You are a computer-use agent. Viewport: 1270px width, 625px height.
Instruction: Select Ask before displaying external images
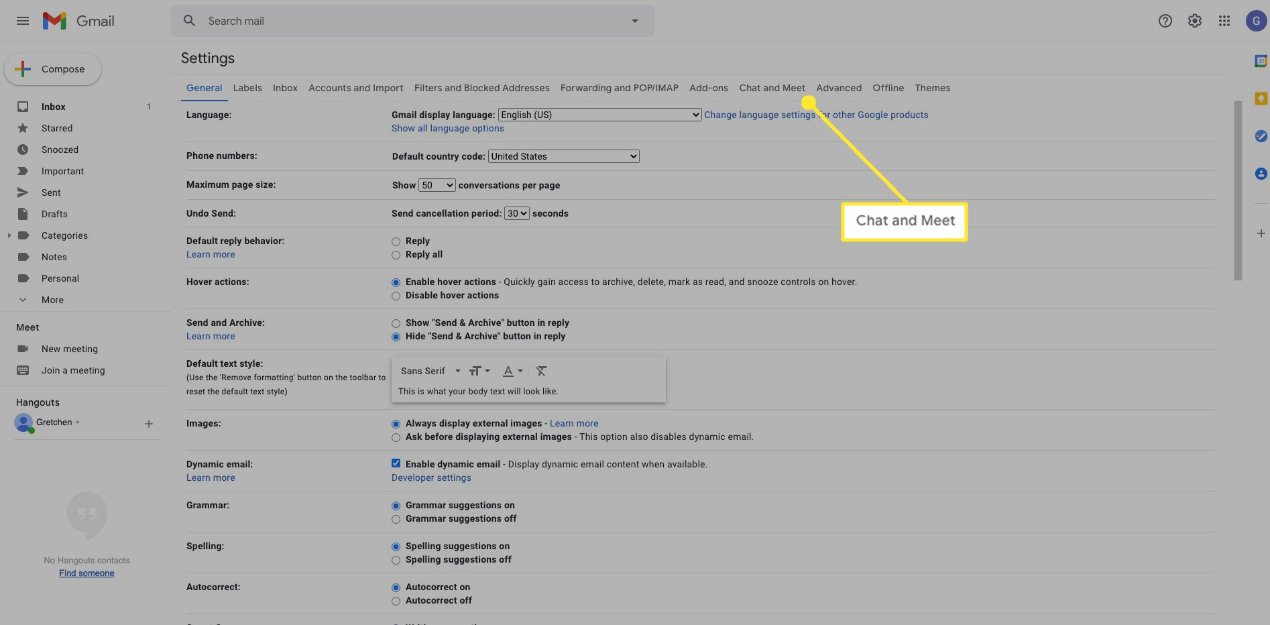(x=396, y=437)
